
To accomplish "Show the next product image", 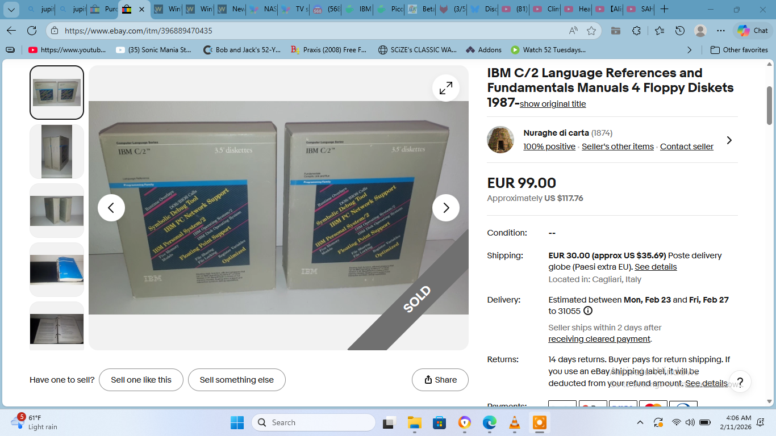I will (446, 208).
